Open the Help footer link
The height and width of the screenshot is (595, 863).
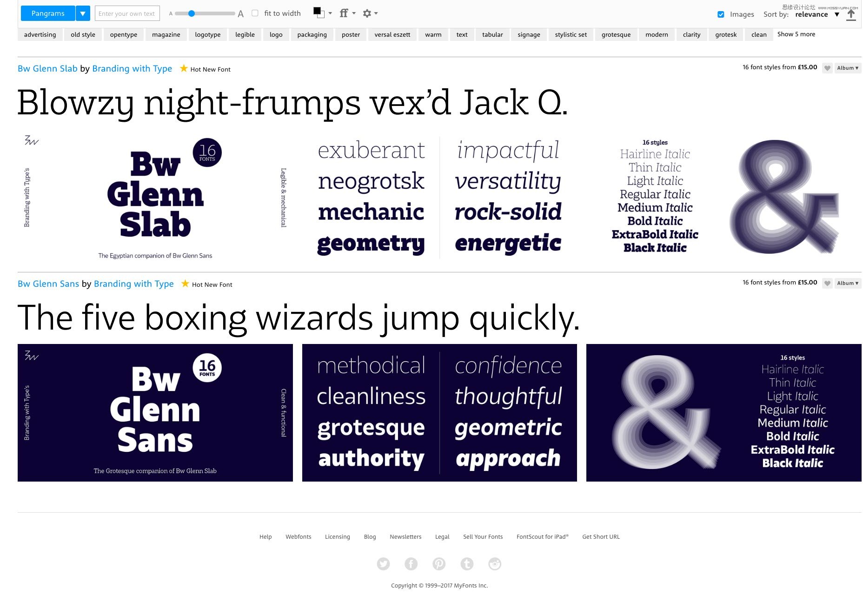point(266,536)
